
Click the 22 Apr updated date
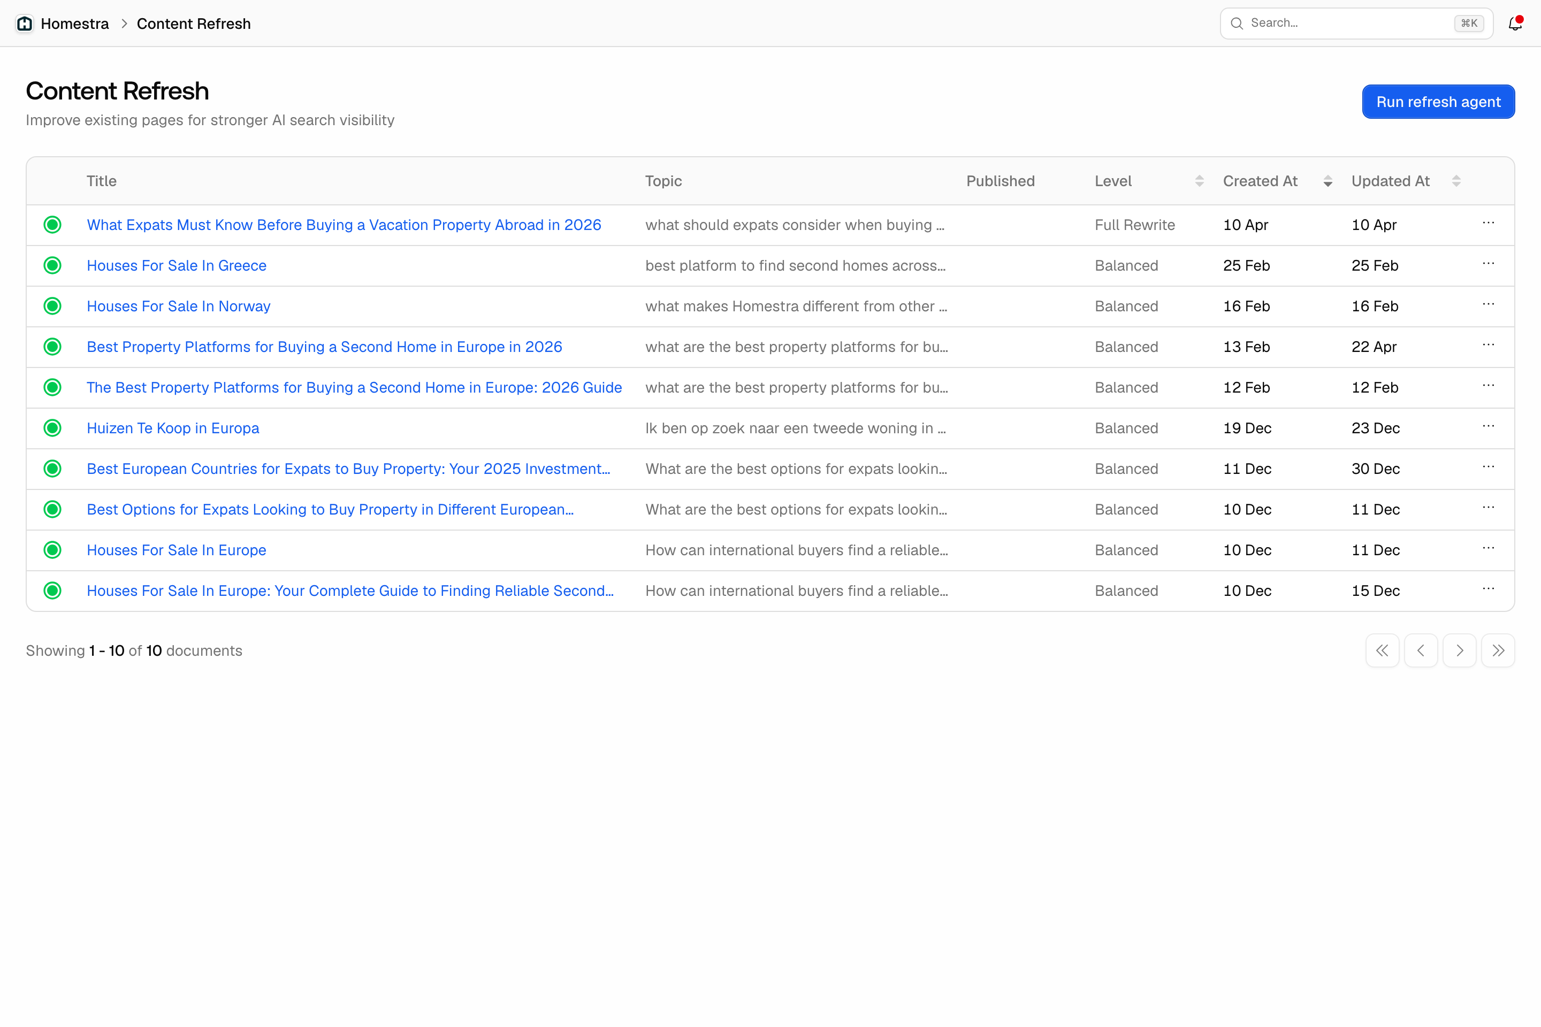coord(1374,347)
